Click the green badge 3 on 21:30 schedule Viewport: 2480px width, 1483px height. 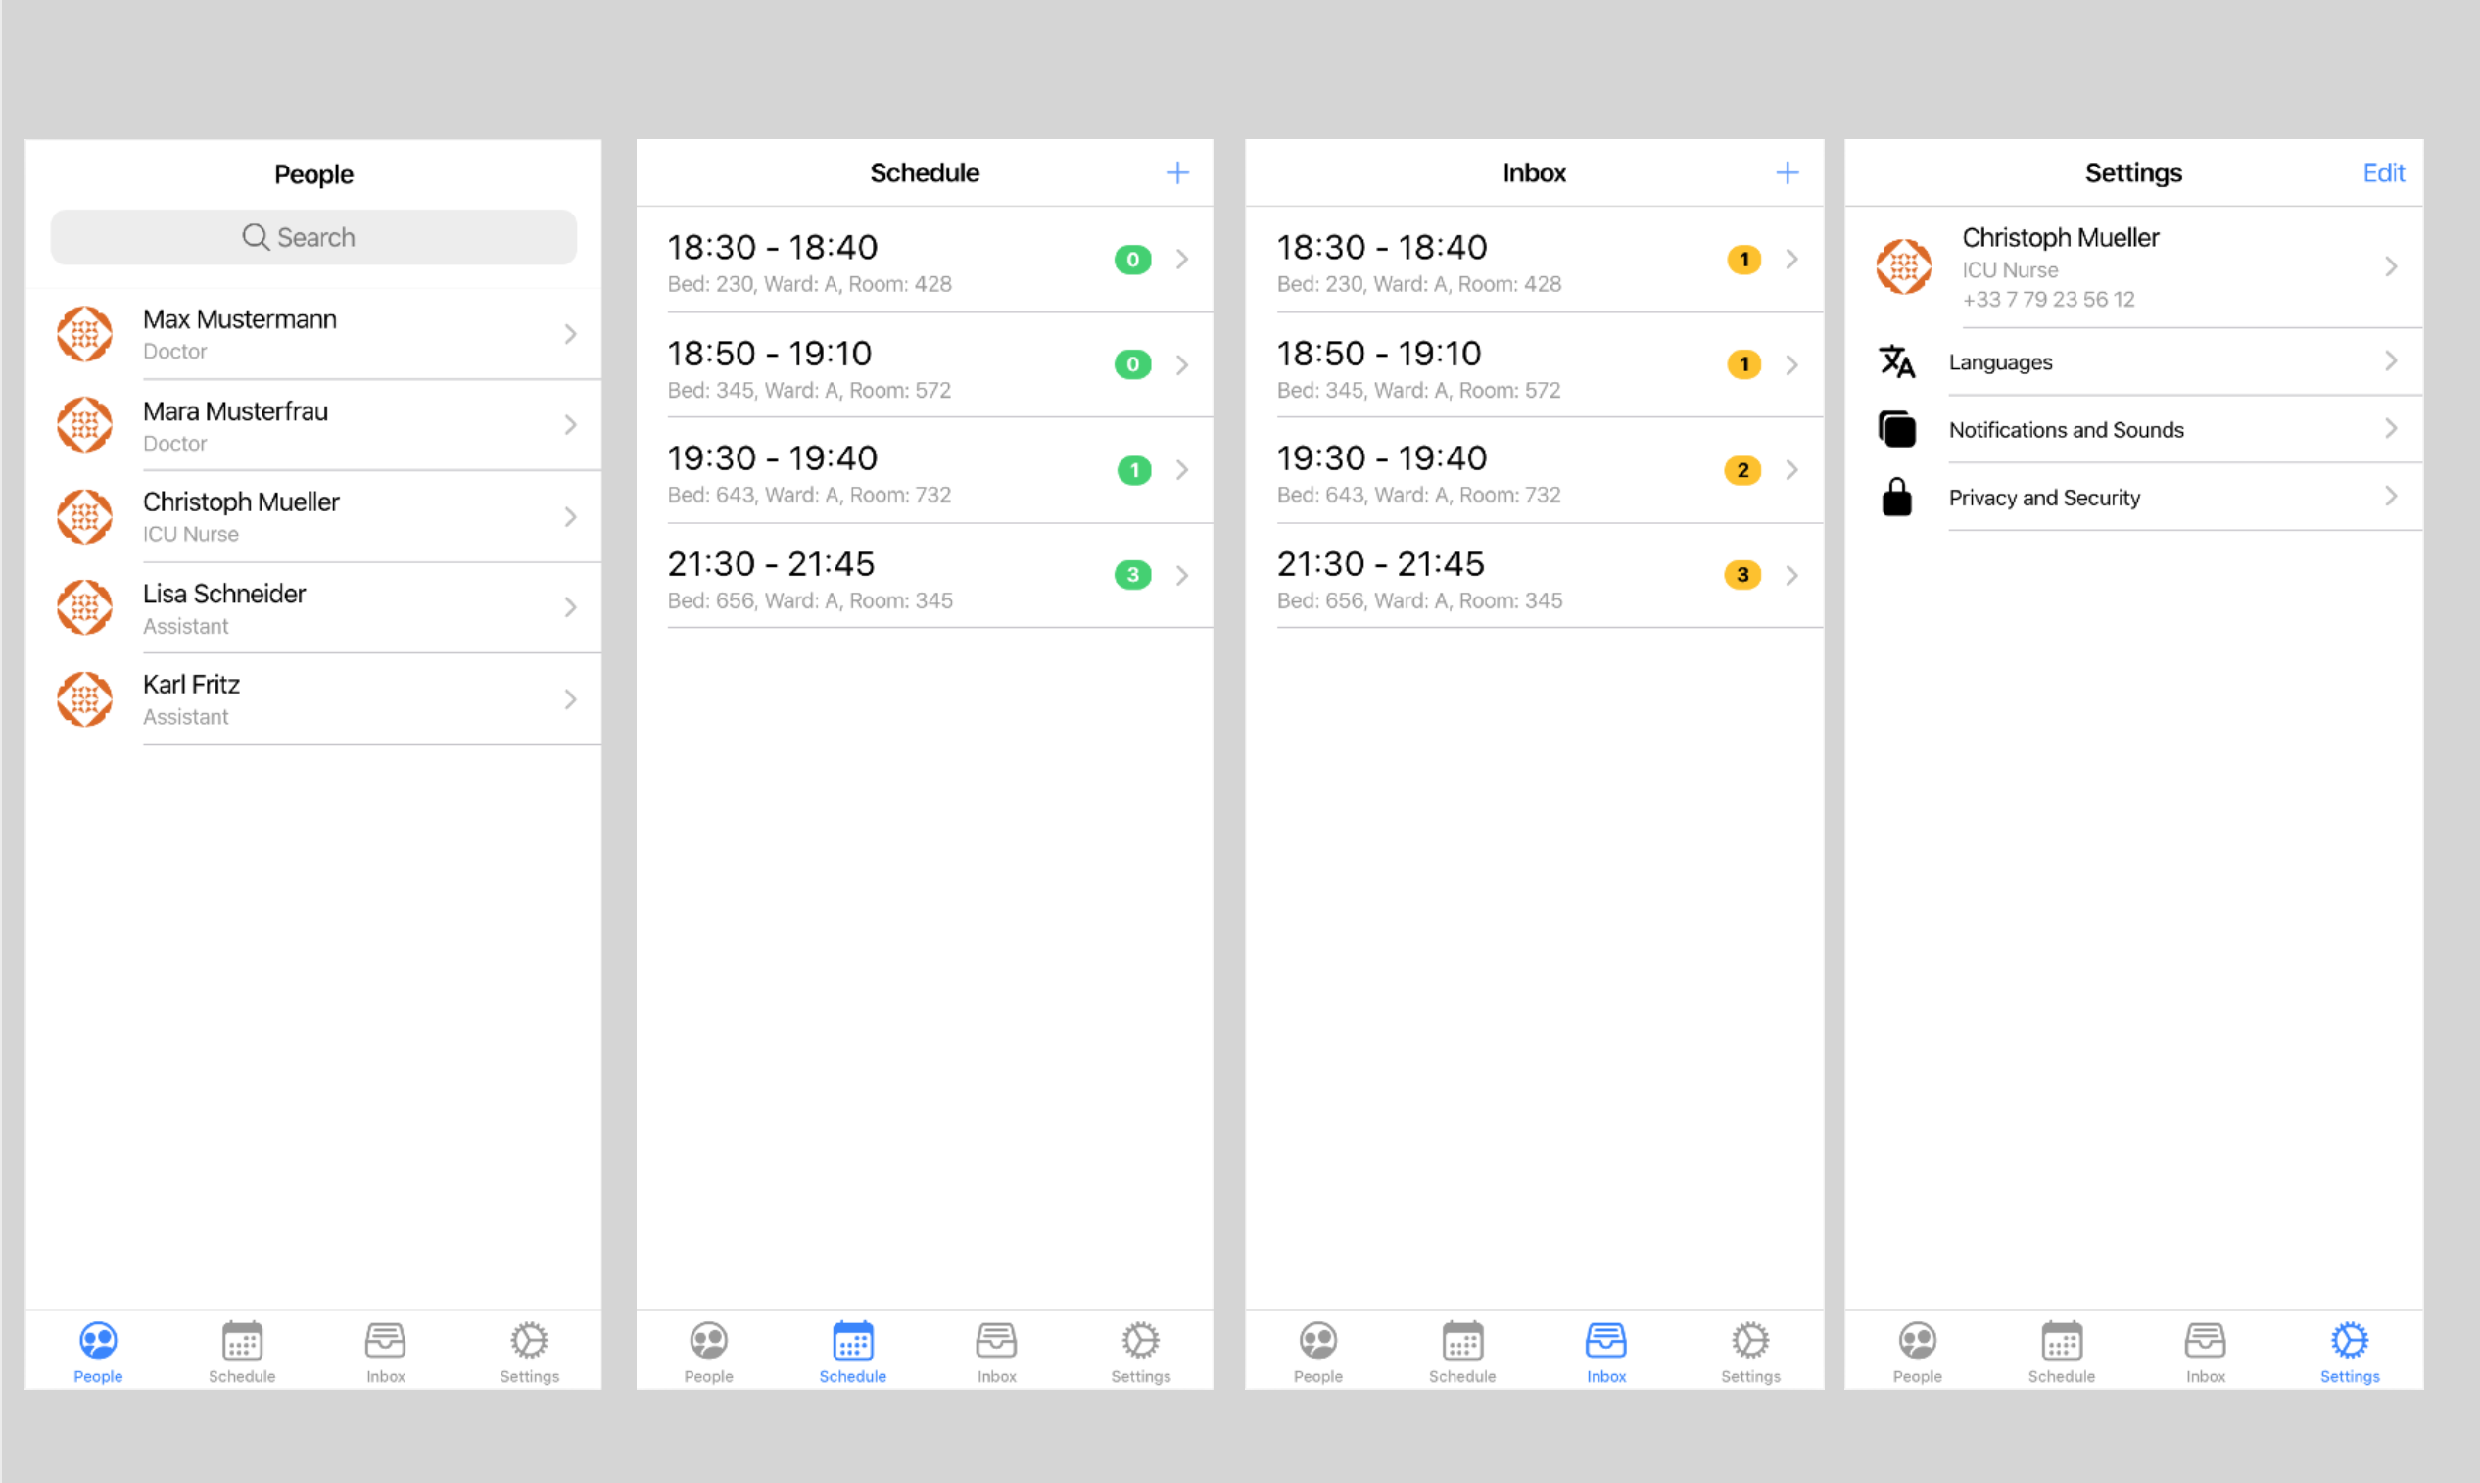(1132, 575)
